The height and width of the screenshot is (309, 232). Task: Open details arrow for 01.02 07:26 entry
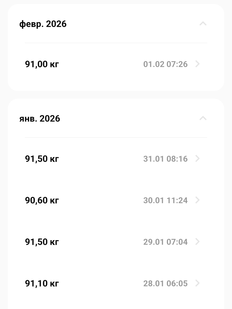[198, 64]
